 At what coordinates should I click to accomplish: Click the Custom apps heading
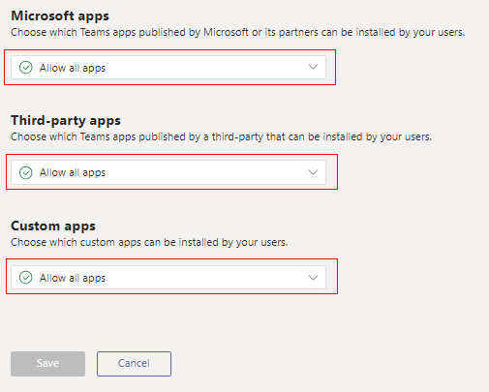click(53, 226)
